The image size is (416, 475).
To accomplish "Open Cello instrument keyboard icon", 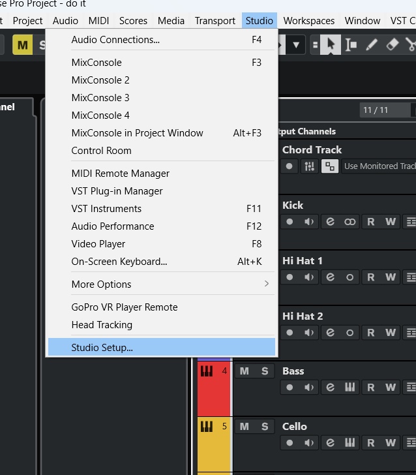I will tap(349, 443).
